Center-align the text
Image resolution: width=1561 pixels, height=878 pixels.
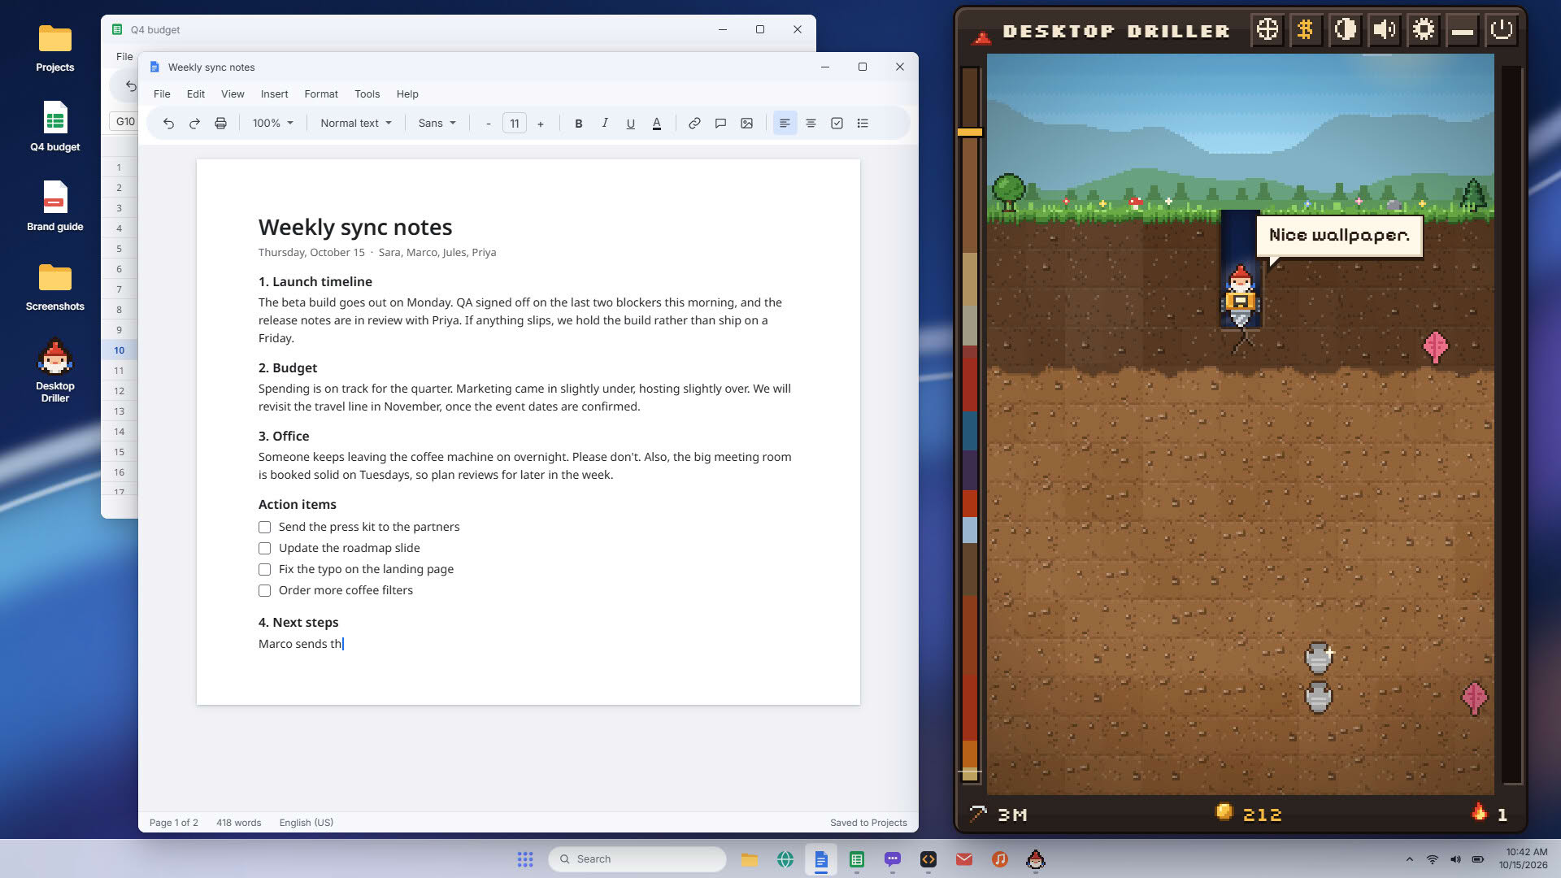811,124
